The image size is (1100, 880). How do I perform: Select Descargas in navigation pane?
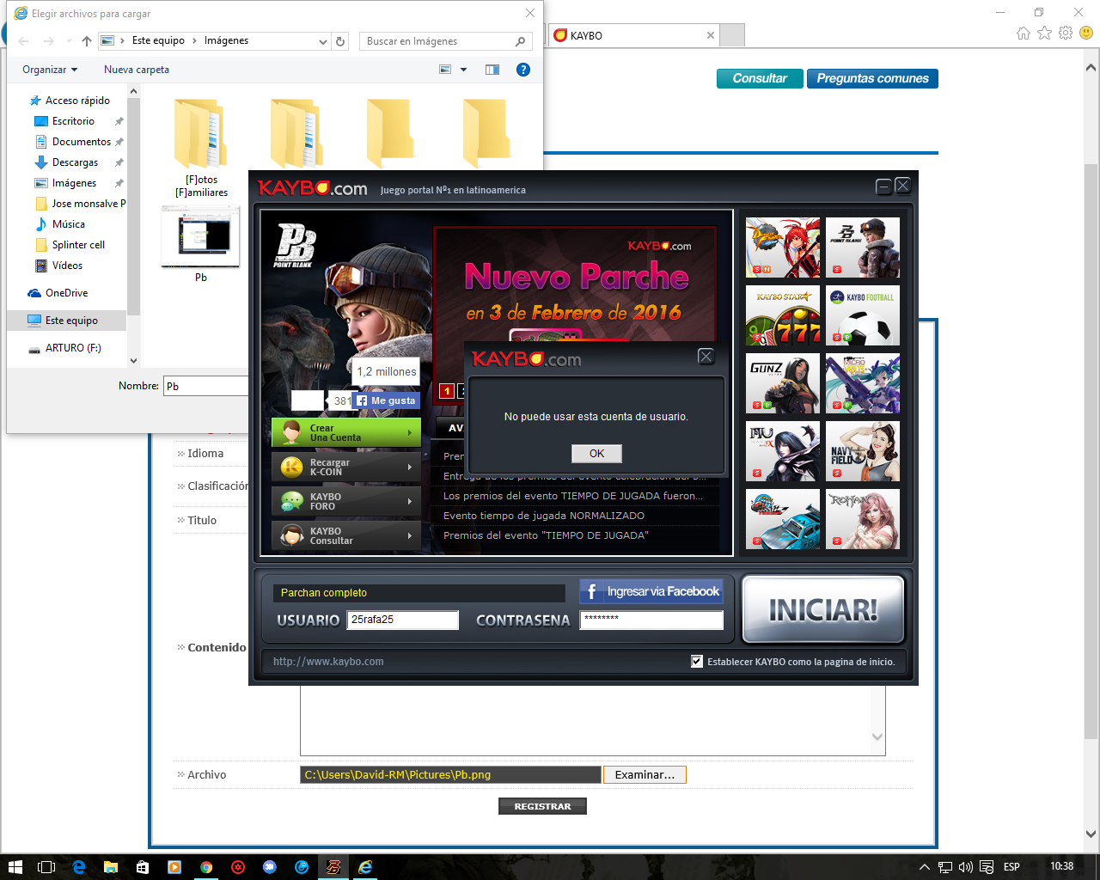coord(76,162)
